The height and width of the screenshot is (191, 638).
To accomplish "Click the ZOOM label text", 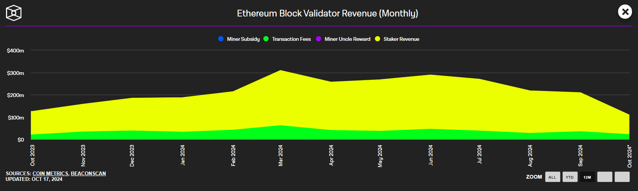I will point(534,177).
